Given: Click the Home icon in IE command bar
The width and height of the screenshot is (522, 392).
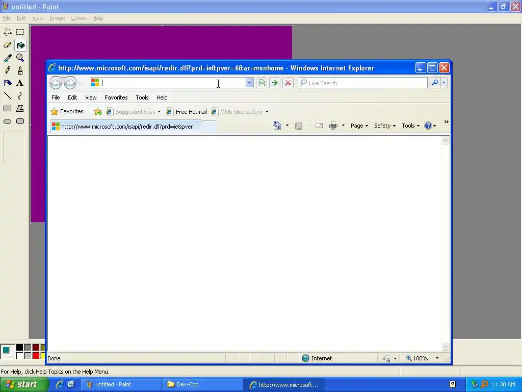Looking at the screenshot, I should click(277, 126).
